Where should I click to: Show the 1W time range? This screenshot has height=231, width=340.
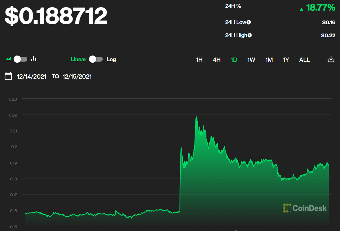(251, 60)
